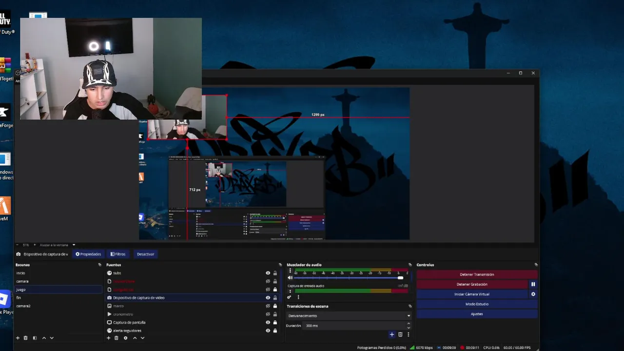Open source properties gear in the Fuentes toolbar
This screenshot has width=624, height=351.
click(125, 338)
